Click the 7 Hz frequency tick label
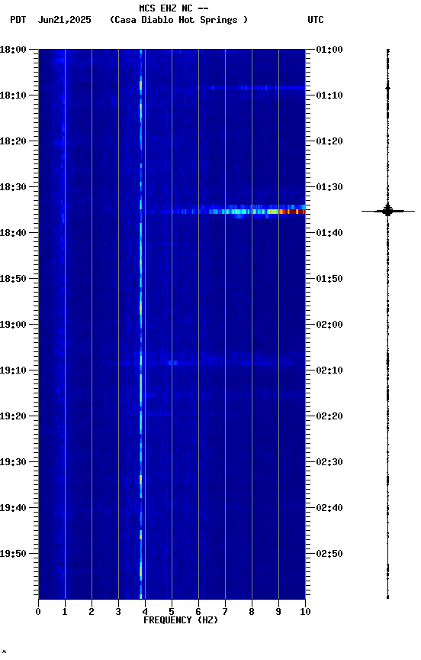Viewport: 421px width, 660px height. click(x=225, y=612)
